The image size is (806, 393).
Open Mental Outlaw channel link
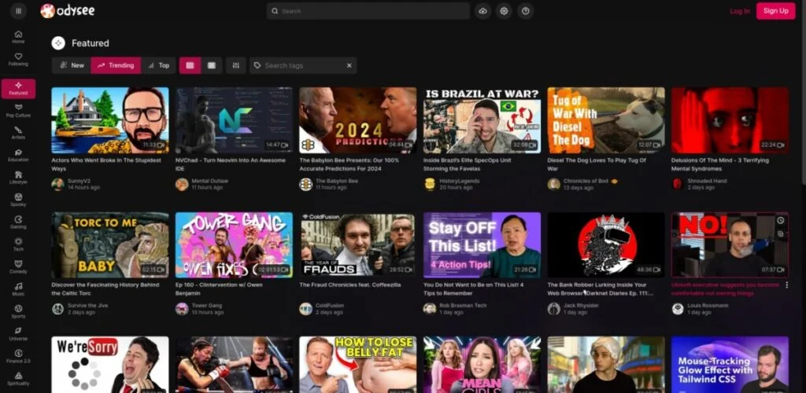tap(209, 181)
